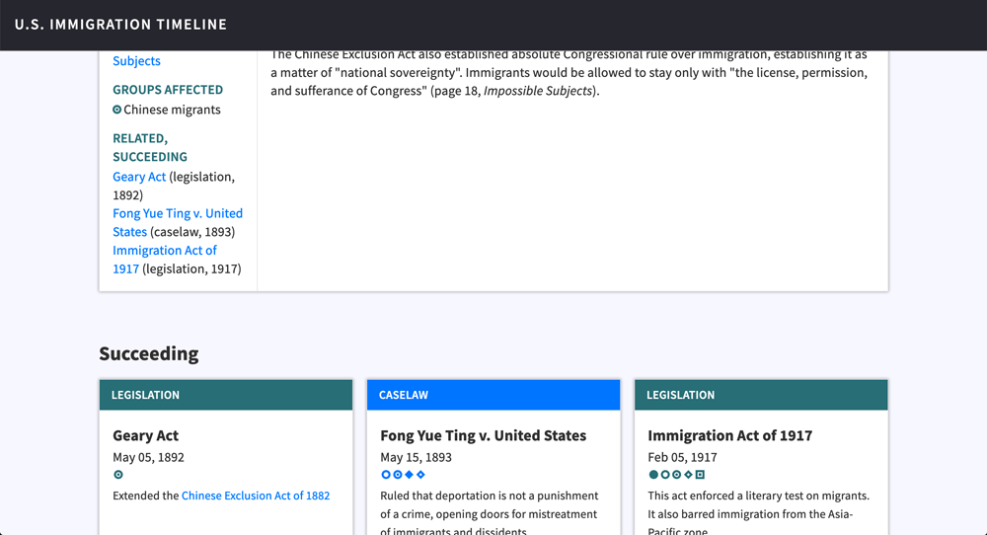
Task: Open the Chinese Exclusion Act of 1882 link
Action: coord(256,496)
